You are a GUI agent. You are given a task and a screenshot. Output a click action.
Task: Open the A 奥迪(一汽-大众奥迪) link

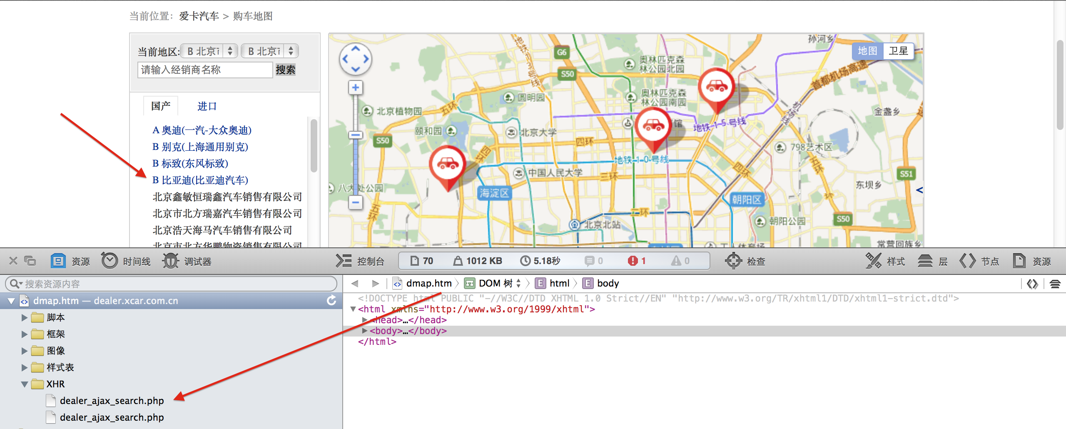(x=202, y=130)
